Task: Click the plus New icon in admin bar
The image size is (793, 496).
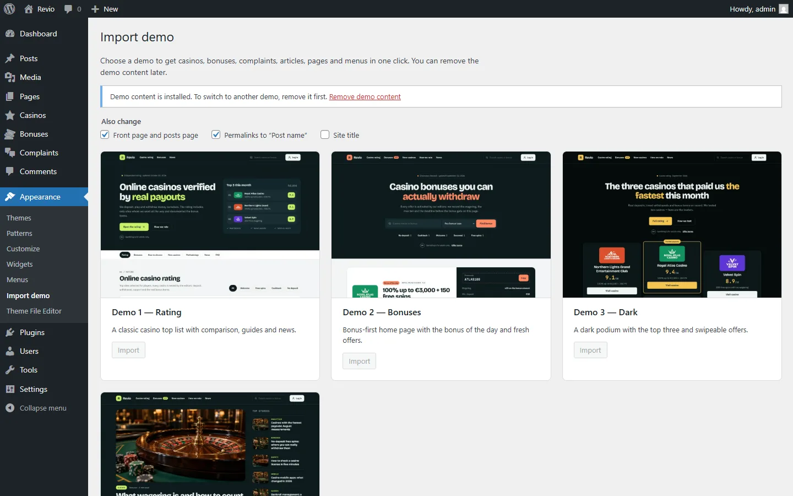Action: 95,9
